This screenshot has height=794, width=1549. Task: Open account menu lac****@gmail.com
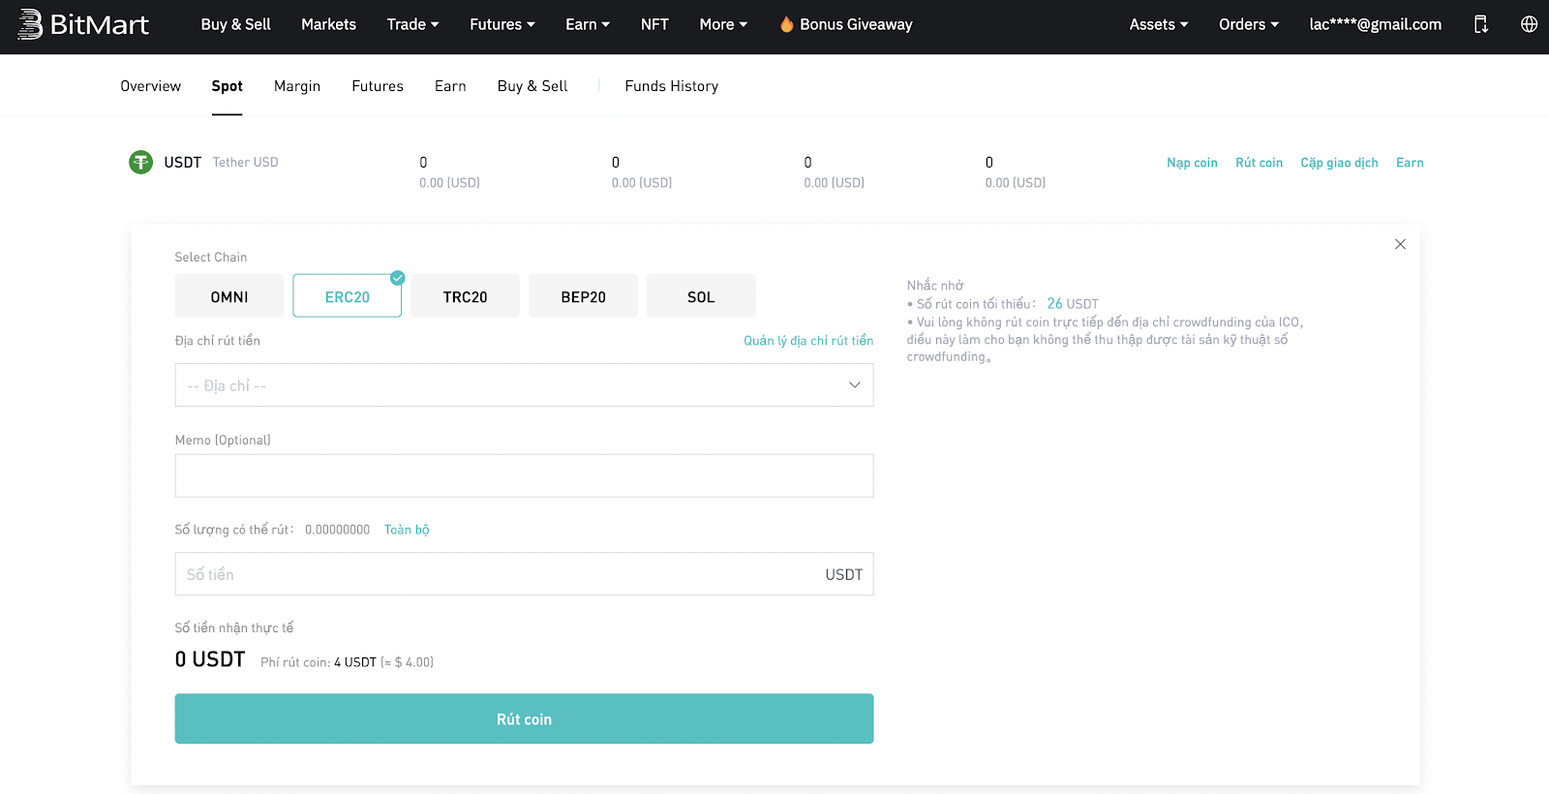(x=1375, y=24)
